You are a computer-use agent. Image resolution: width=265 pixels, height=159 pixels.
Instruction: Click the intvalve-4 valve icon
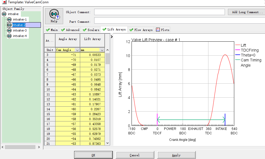pos(9,36)
